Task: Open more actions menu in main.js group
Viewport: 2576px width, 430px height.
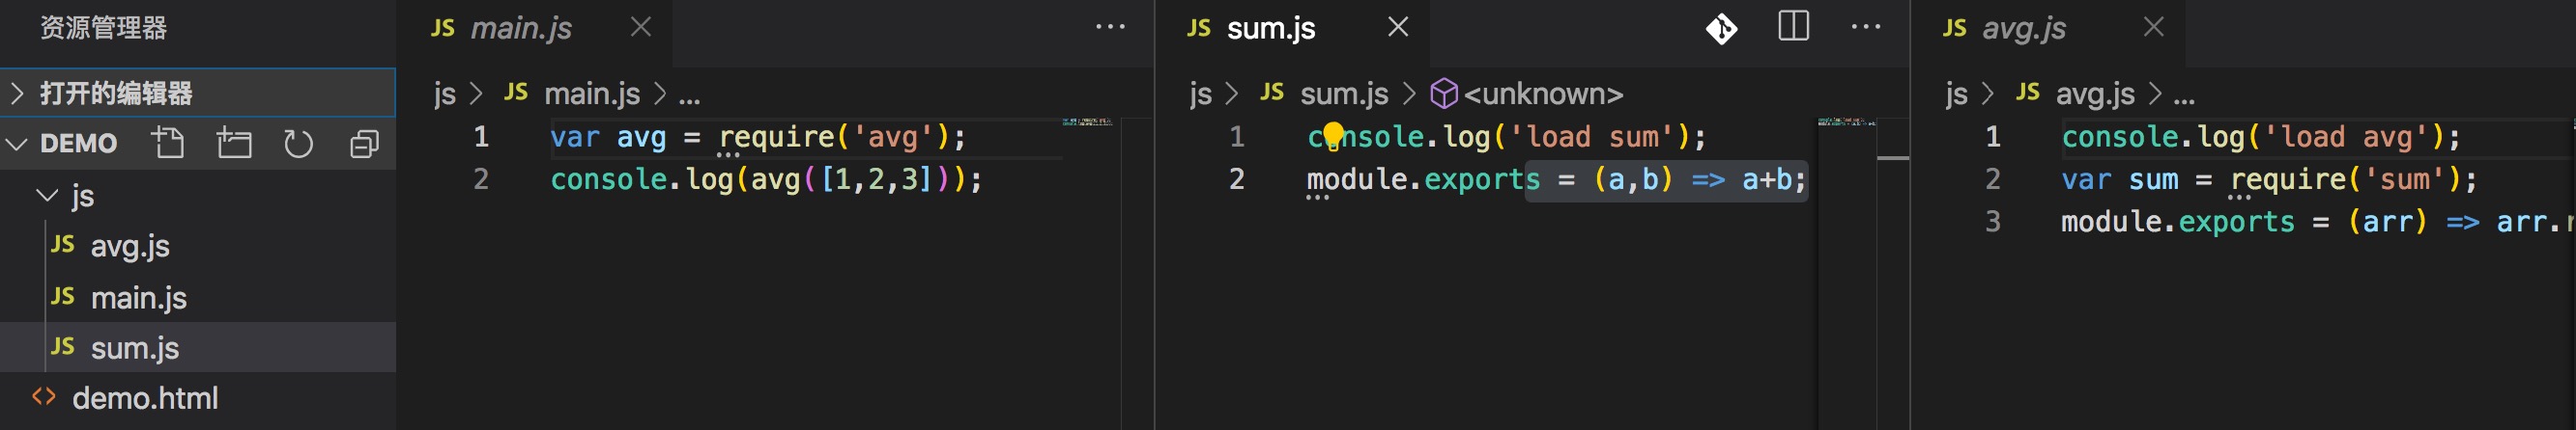Action: tap(1110, 28)
